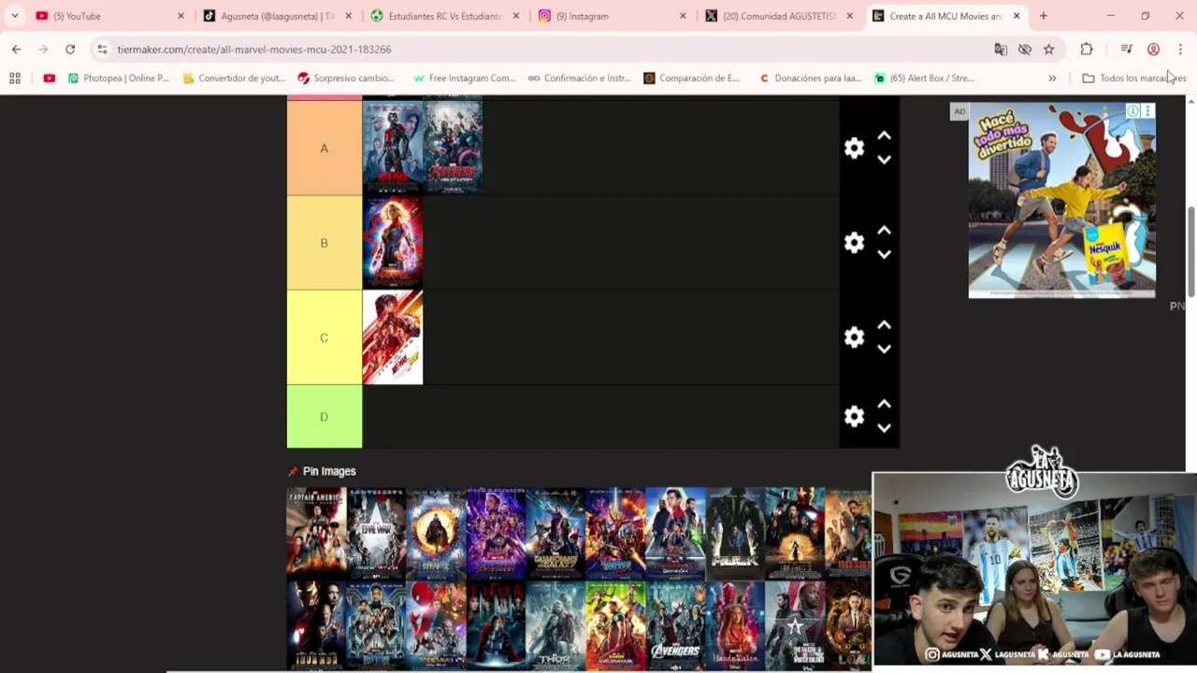Move tier B row down

tap(884, 254)
